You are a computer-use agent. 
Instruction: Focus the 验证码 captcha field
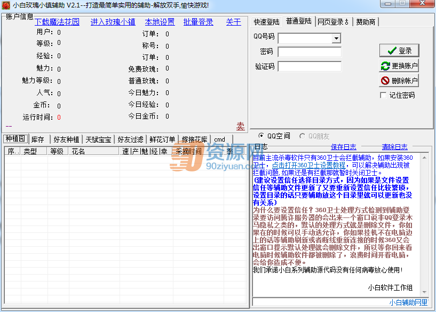pos(310,67)
